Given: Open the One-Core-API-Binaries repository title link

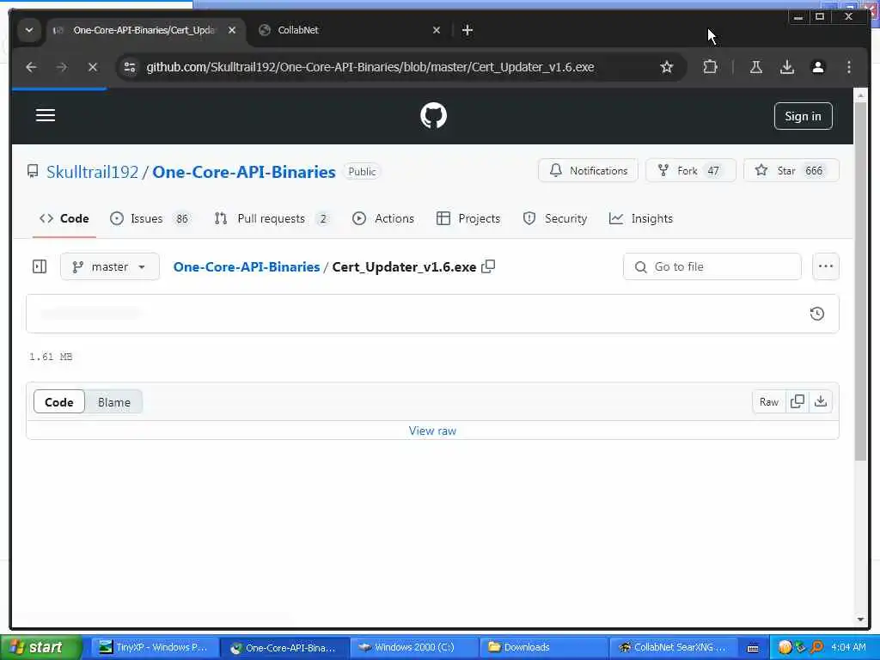Looking at the screenshot, I should pyautogui.click(x=243, y=172).
